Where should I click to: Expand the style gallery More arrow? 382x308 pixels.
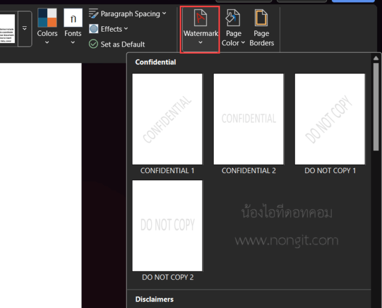point(24,29)
